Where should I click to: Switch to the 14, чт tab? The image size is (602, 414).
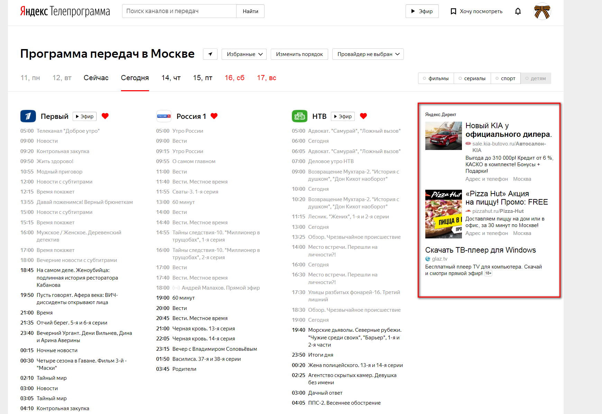click(x=171, y=78)
